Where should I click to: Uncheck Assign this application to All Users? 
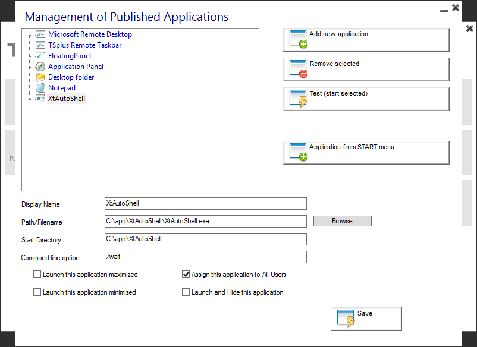186,275
